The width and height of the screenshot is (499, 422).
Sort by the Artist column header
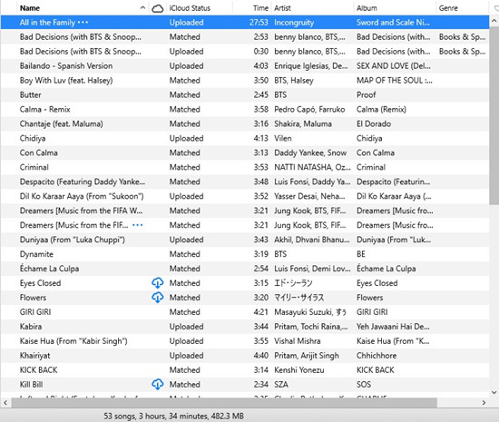pyautogui.click(x=282, y=8)
